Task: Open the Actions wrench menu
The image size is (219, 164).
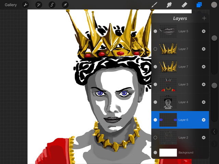Action: [25, 5]
